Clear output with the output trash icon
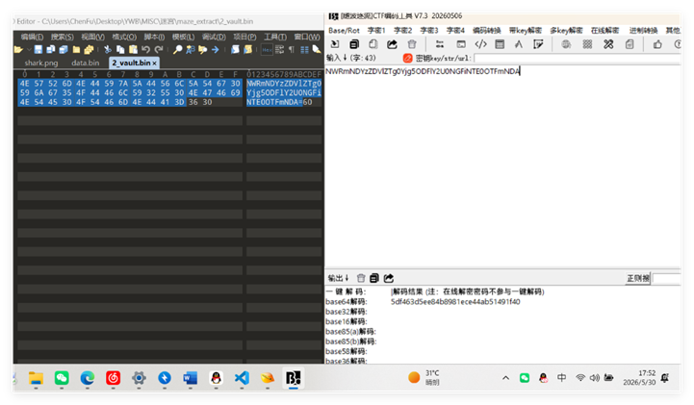This screenshot has width=694, height=405. click(361, 278)
